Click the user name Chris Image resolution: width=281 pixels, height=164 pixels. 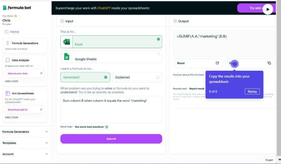coord(6,20)
